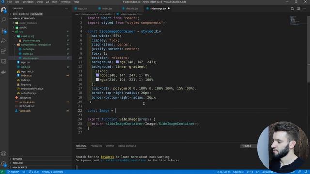Click 'Ln 22, Col 15' in status bar
Screen dimensions: 310x174
[x=223, y=172]
